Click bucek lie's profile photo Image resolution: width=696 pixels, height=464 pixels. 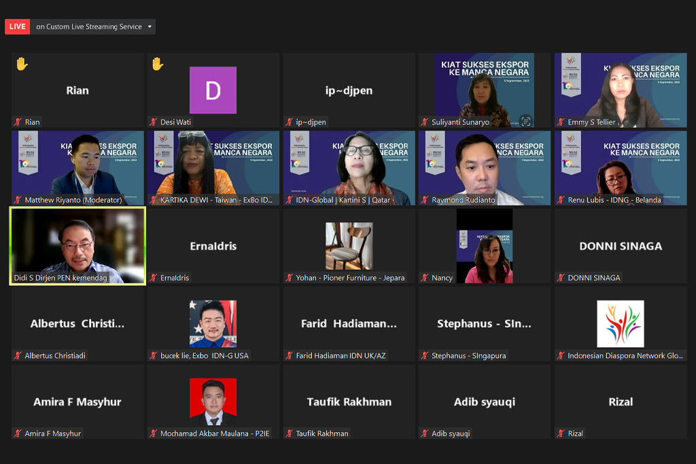click(x=213, y=324)
